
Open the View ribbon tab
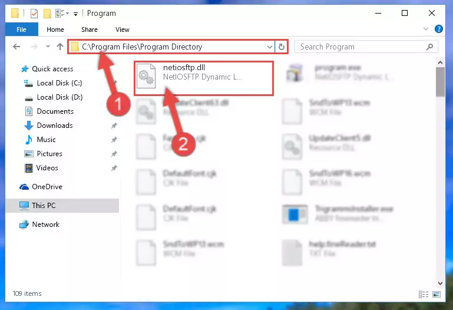click(x=122, y=29)
